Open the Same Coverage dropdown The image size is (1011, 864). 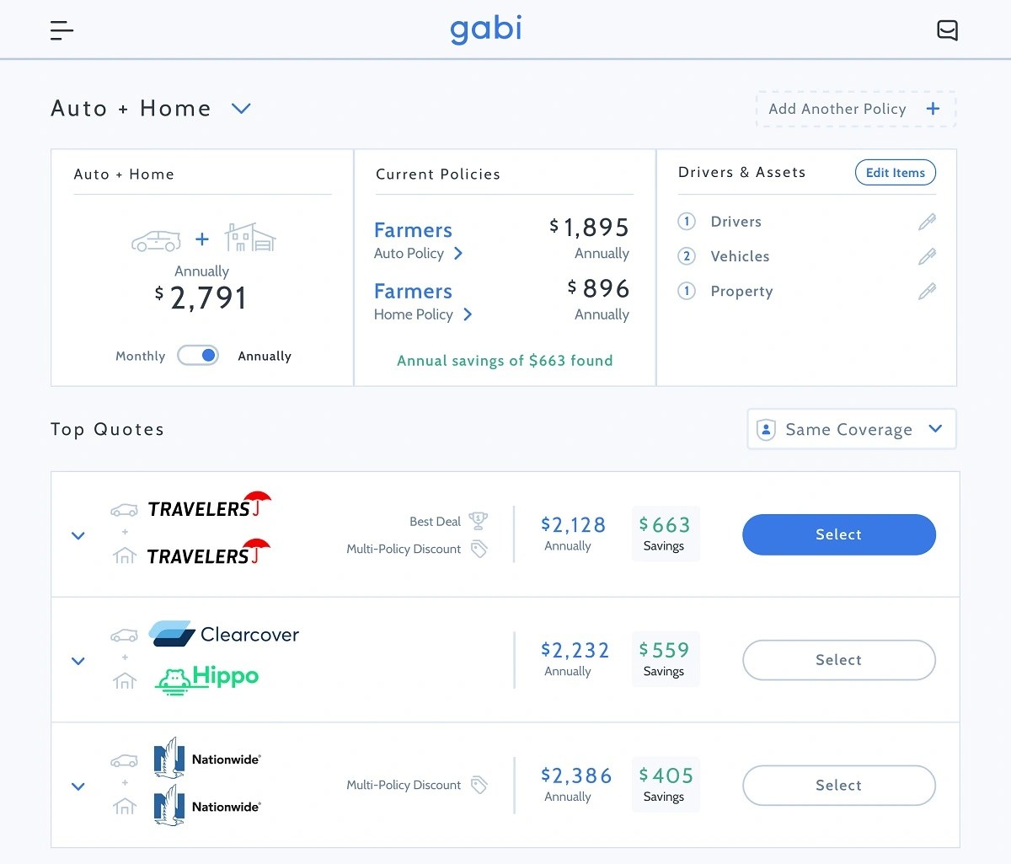pos(851,430)
